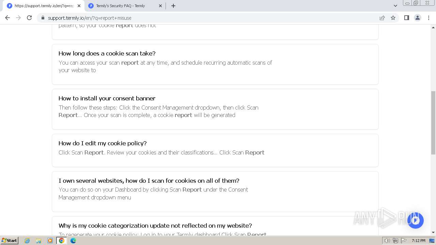Image resolution: width=436 pixels, height=245 pixels.
Task: Click snippet 'Click Scan Report. Review your cookies'
Action: [x=161, y=152]
